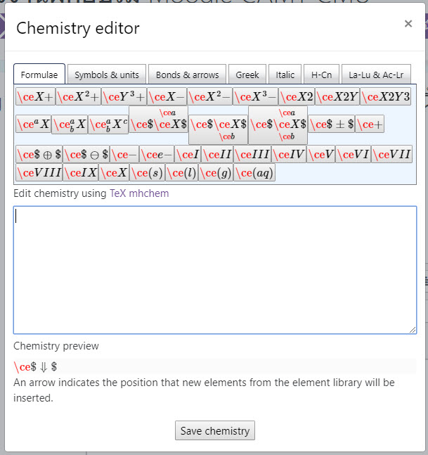Insert Roman numeral VIII oxidation state
This screenshot has width=428, height=455.
pyautogui.click(x=39, y=172)
